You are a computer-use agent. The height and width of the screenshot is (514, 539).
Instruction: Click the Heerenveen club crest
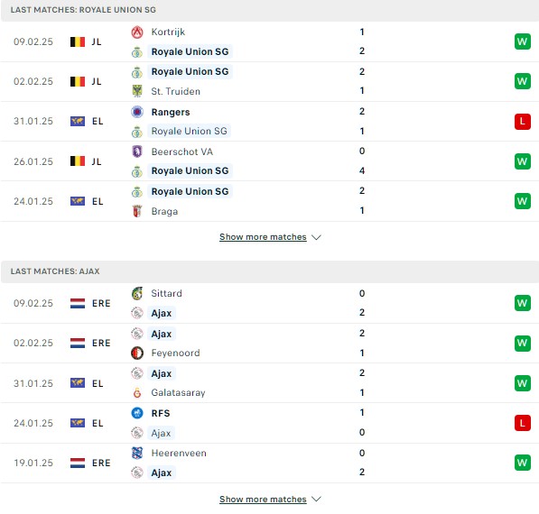pos(137,453)
